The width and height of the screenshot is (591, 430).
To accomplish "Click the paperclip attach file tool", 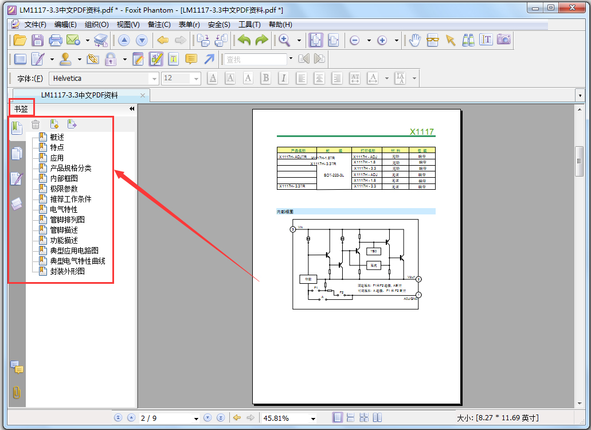I will point(93,59).
